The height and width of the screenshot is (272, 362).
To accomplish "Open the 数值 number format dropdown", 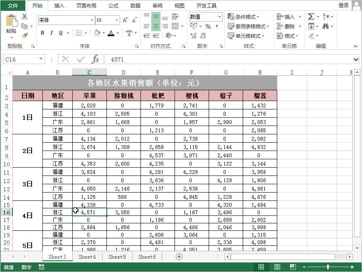I will [220, 17].
